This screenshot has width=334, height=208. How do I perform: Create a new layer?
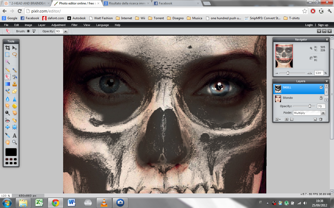click(x=315, y=119)
